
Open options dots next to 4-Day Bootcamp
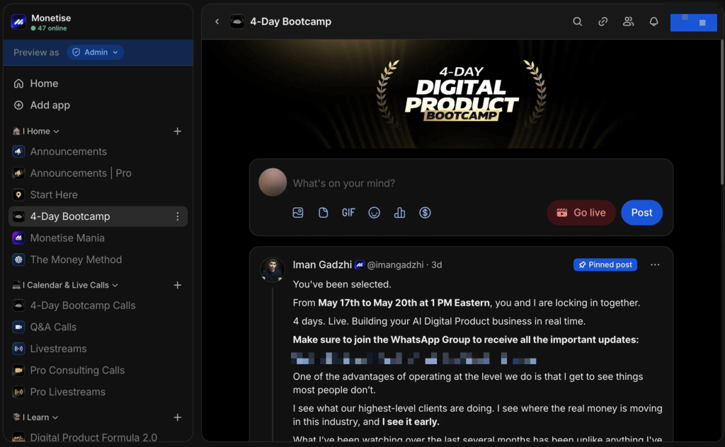(178, 216)
